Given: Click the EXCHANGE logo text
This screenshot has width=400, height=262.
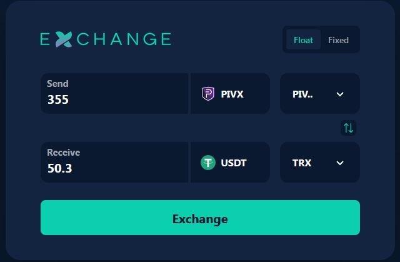Looking at the screenshot, I should (x=105, y=39).
